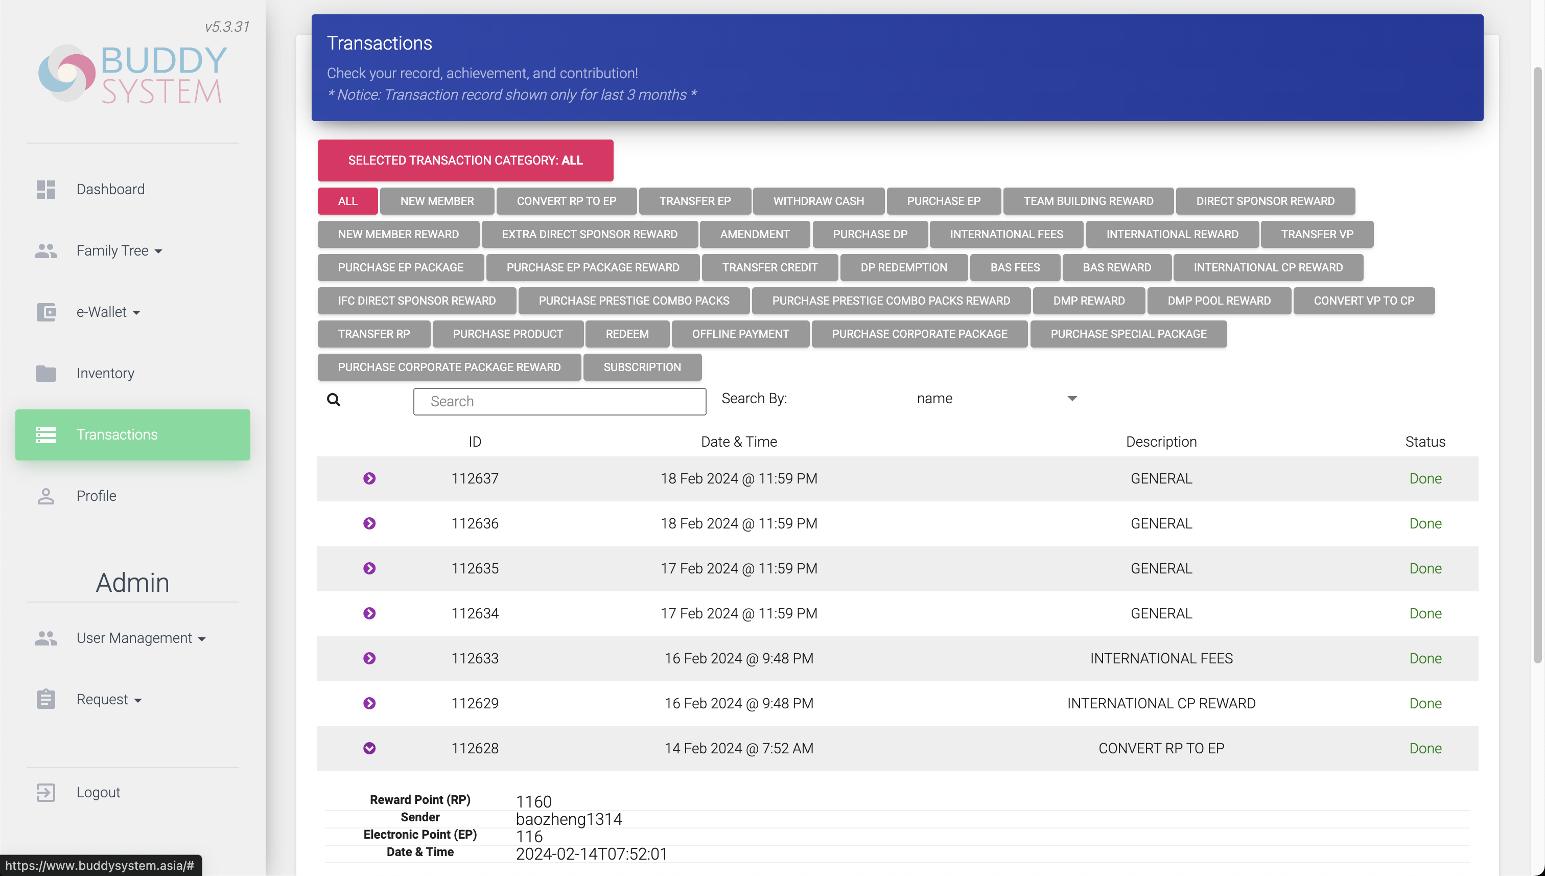Expand the User Management menu
Image resolution: width=1545 pixels, height=876 pixels.
click(141, 638)
